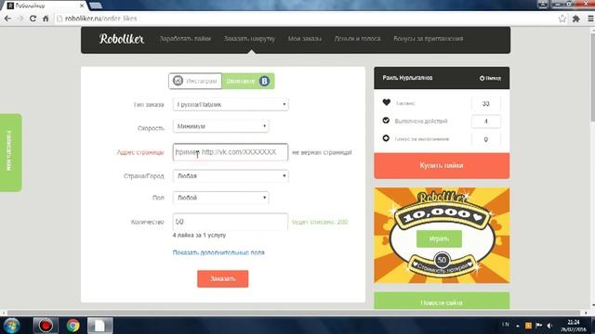595x334 pixels.
Task: Click the horizontal page scrollbar
Action: 294,313
